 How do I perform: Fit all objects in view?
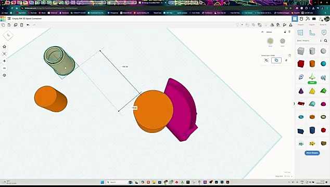point(4,54)
